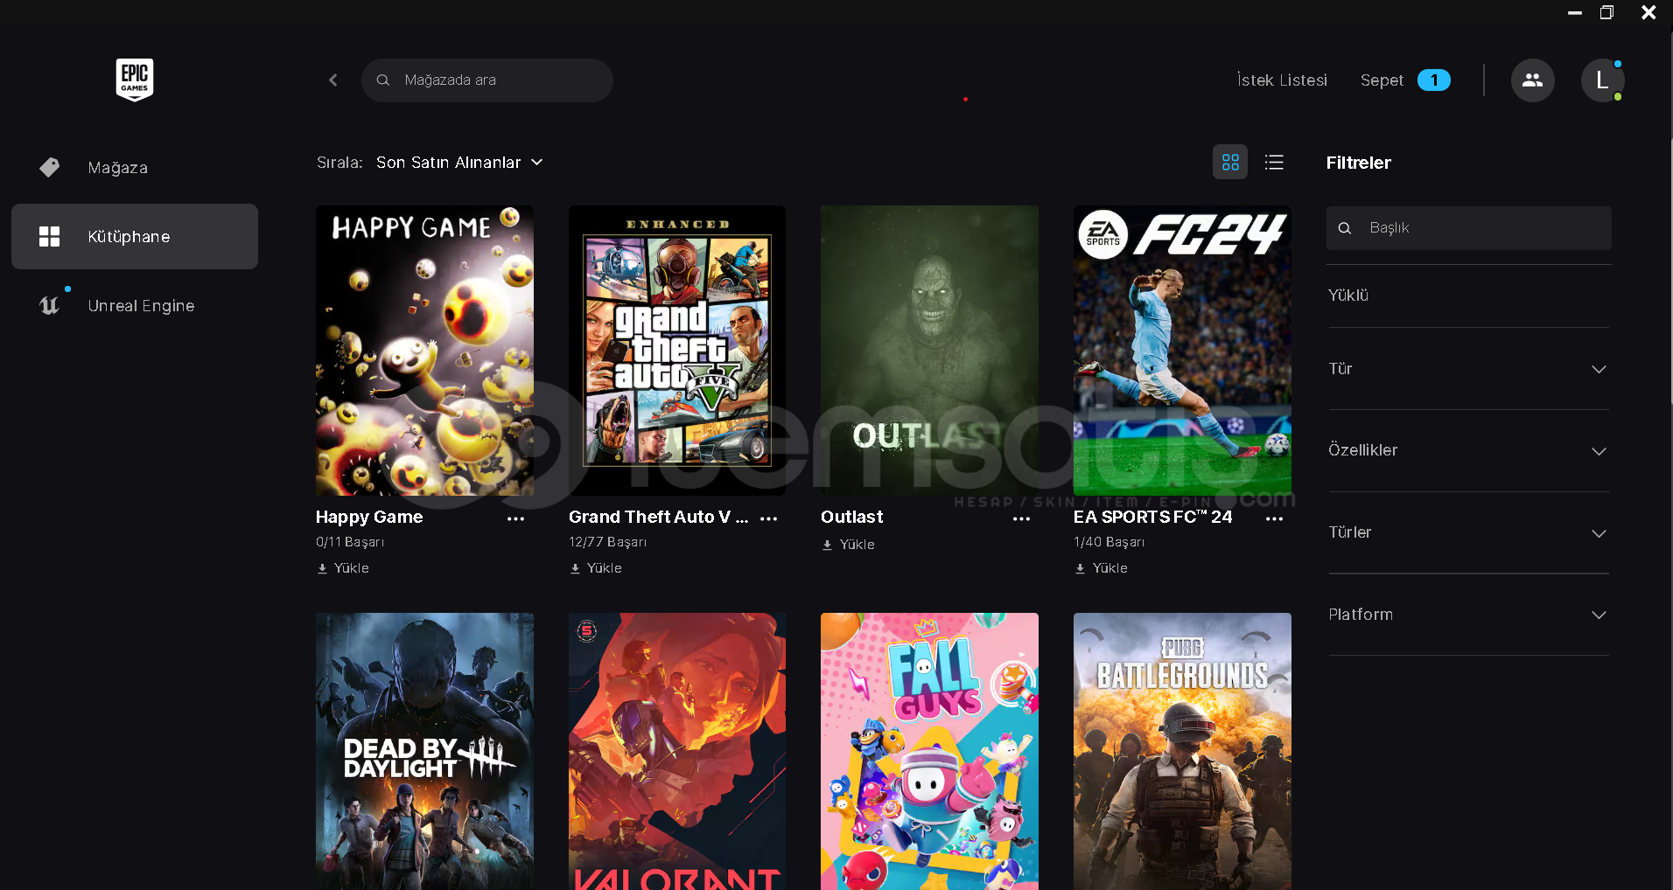
Task: Click the 12/77 Başarı achievements text
Action: [607, 542]
